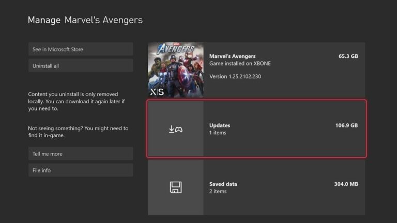Viewport: 397px width, 223px height.
Task: Select the Uninstall all button
Action: pyautogui.click(x=81, y=66)
